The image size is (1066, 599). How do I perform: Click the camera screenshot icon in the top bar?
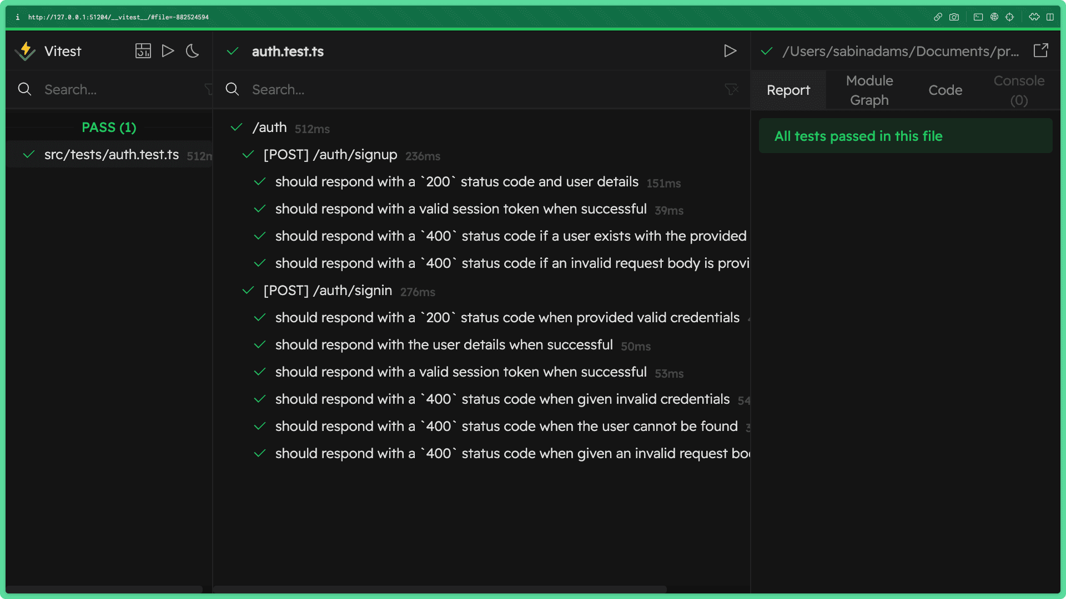tap(954, 17)
